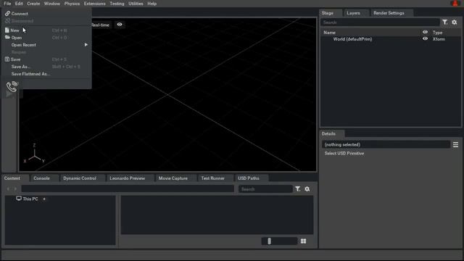Viewport: 464px width, 261px height.
Task: Click the Select USD Primitive text
Action: [344, 153]
